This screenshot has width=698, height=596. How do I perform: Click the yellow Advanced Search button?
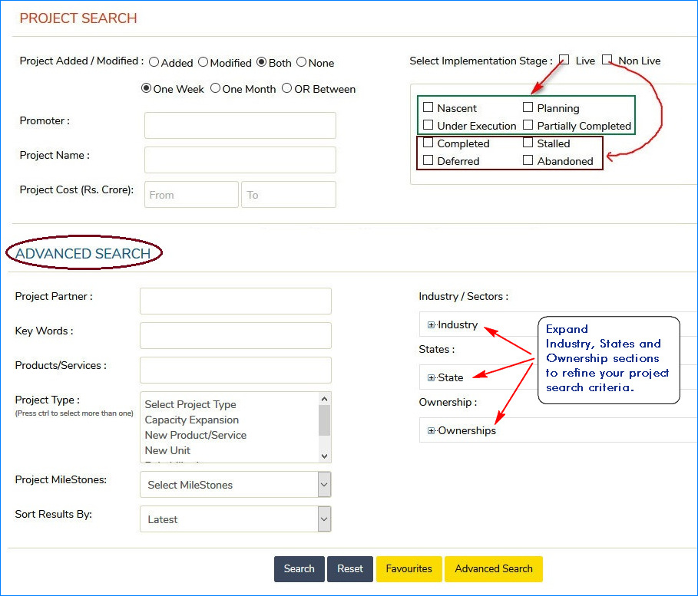pyautogui.click(x=493, y=569)
